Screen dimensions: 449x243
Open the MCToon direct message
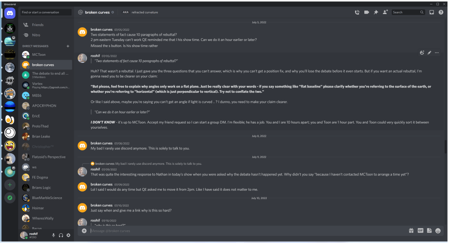point(39,54)
